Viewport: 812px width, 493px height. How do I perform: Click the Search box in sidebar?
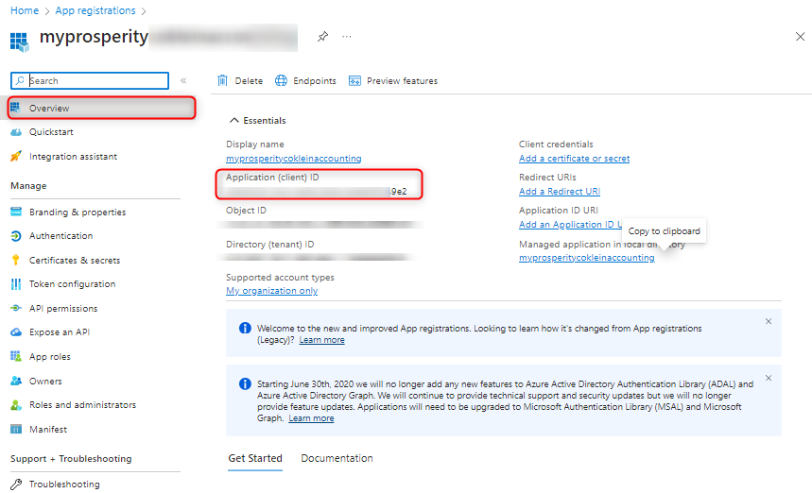pos(90,80)
